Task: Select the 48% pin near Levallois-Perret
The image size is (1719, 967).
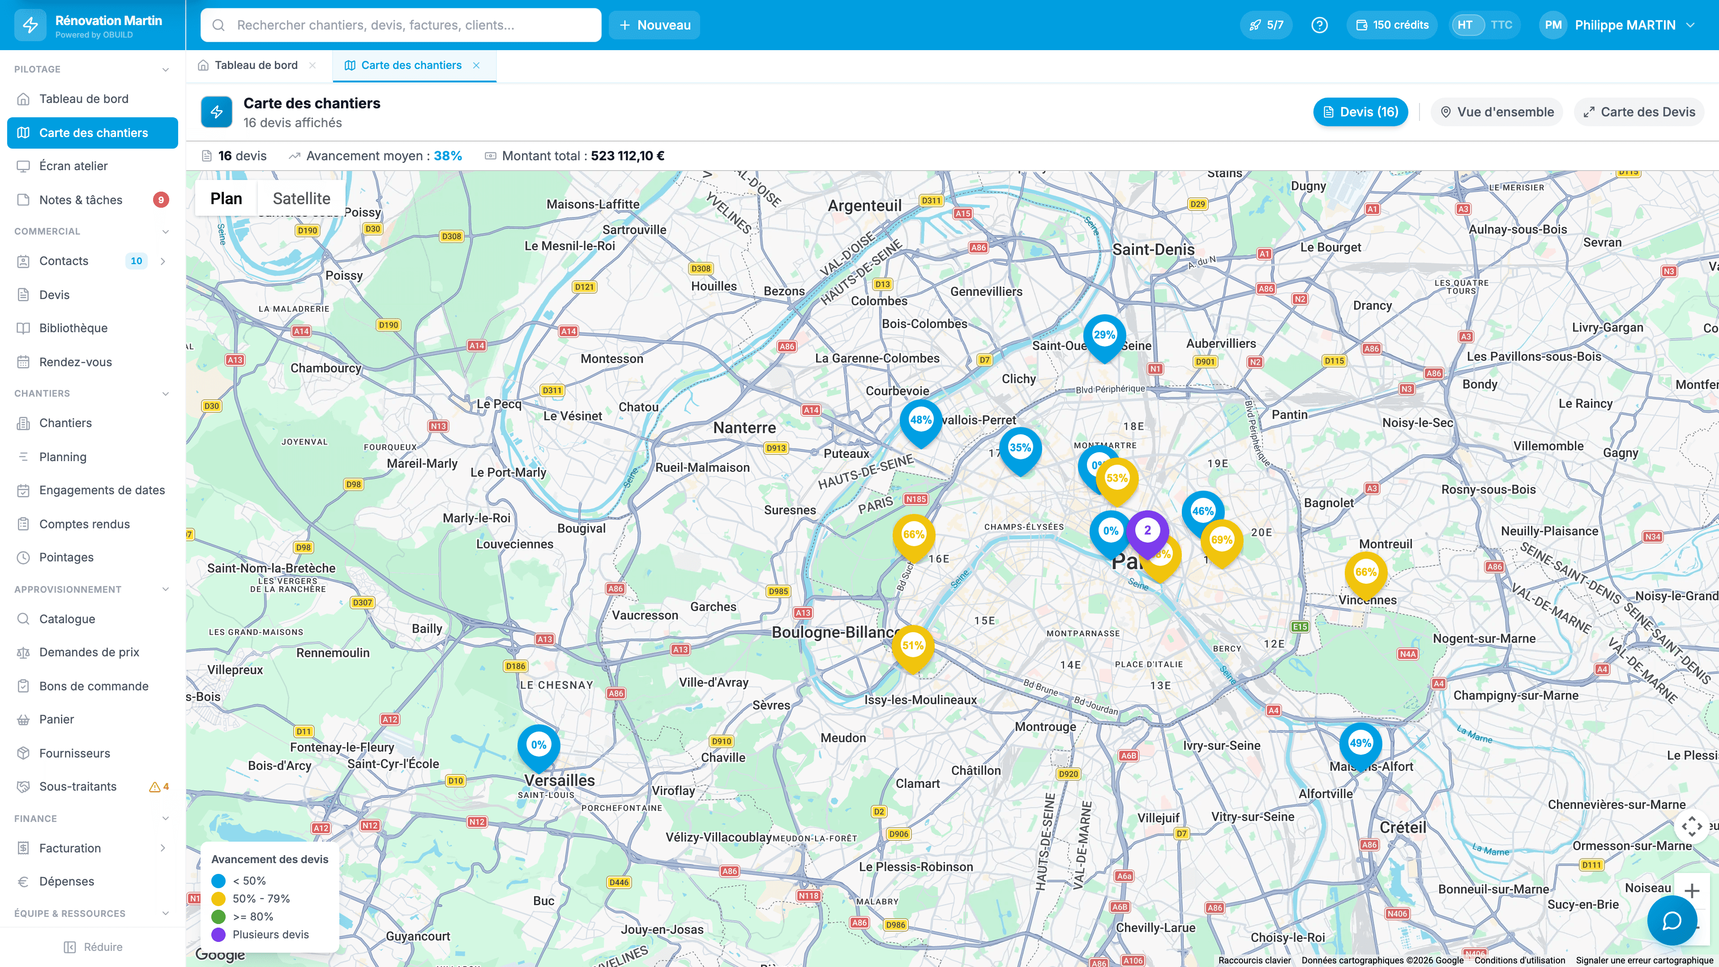Action: point(921,423)
